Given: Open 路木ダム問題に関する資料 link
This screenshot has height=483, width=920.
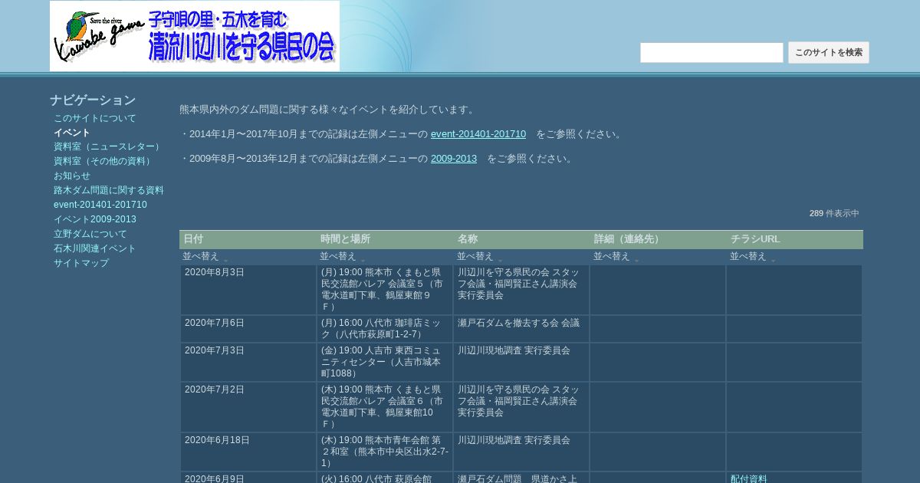Looking at the screenshot, I should (x=109, y=190).
